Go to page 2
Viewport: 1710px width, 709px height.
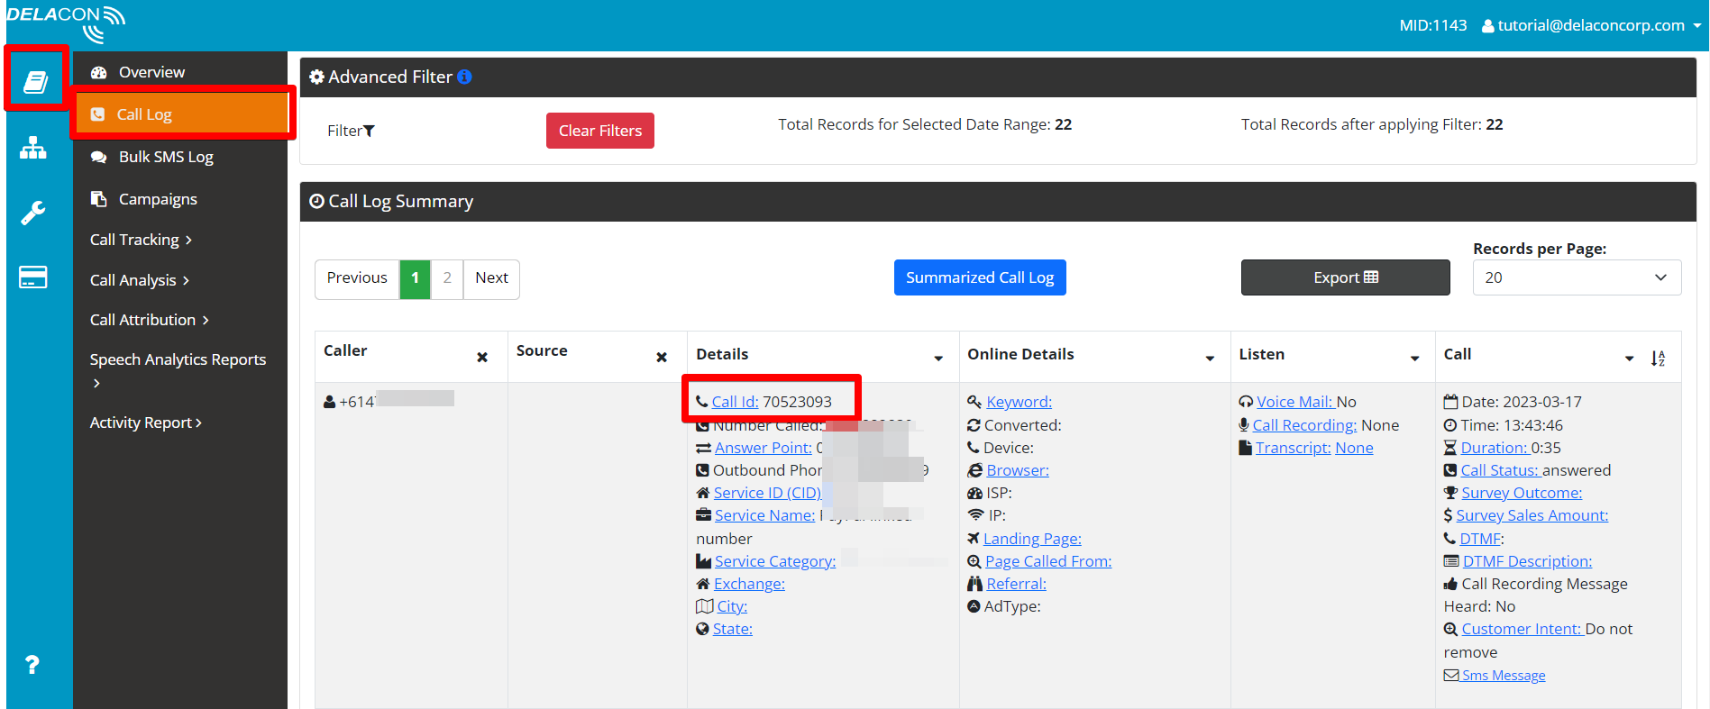click(447, 278)
